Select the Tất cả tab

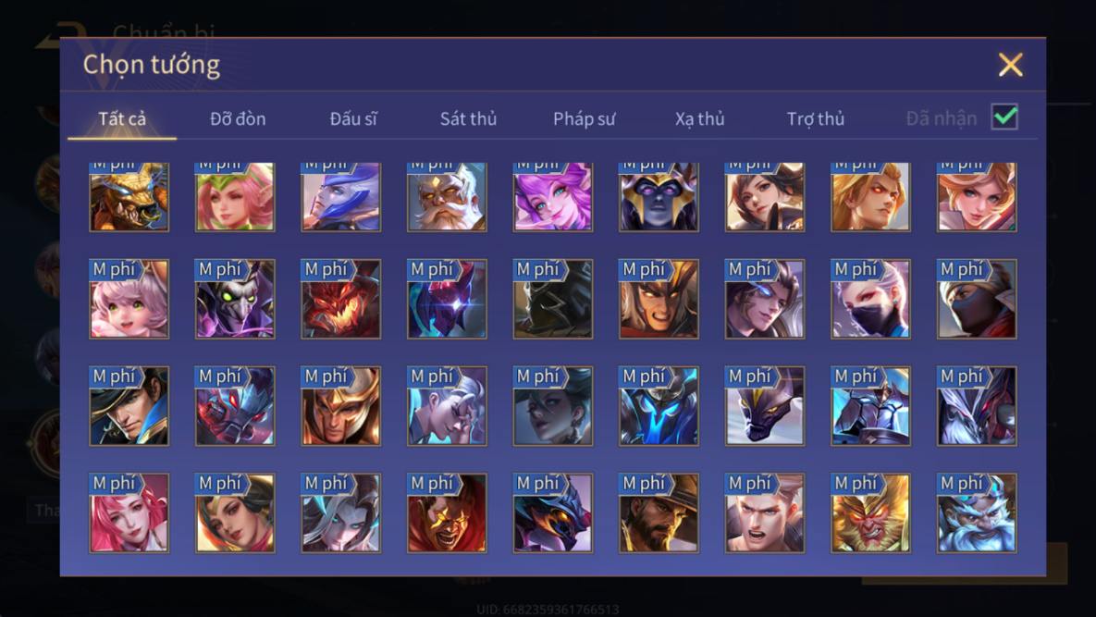coord(122,118)
